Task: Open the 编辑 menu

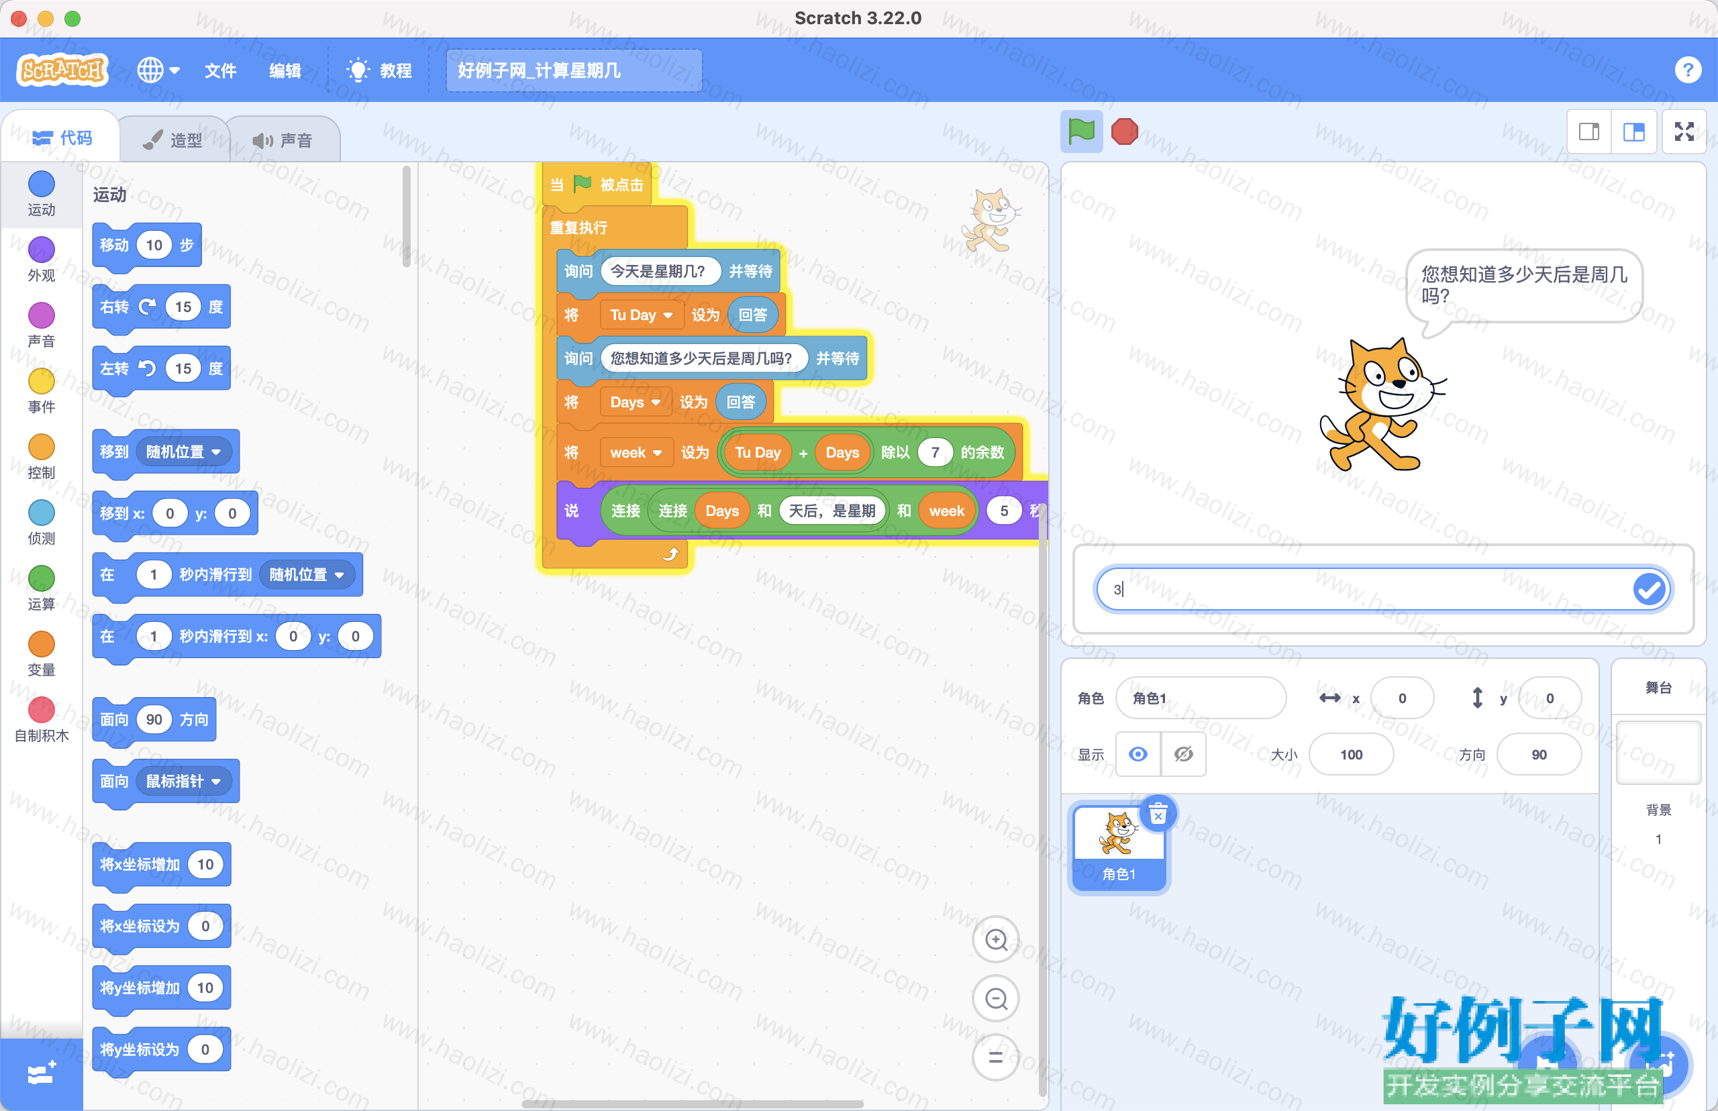Action: [285, 70]
